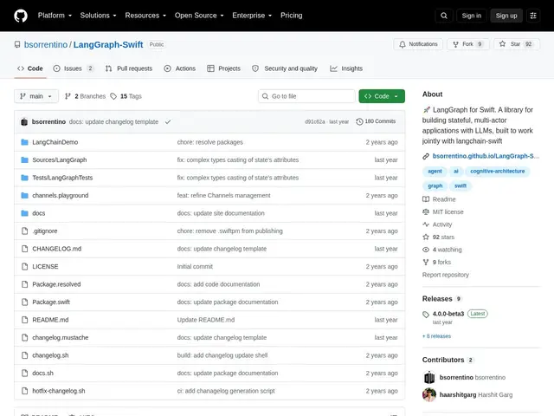This screenshot has height=416, width=554.
Task: Click the LangChainDemo folder icon
Action: (24, 142)
